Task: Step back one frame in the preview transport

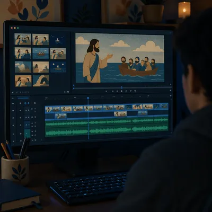Action: (x=117, y=91)
